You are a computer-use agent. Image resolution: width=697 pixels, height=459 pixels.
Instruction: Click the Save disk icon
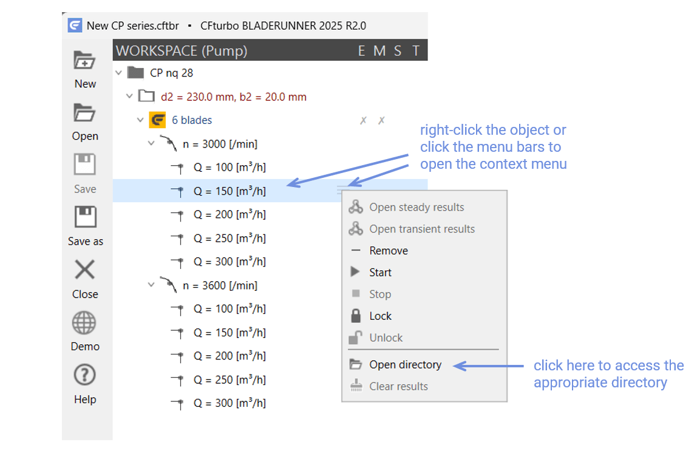(84, 165)
